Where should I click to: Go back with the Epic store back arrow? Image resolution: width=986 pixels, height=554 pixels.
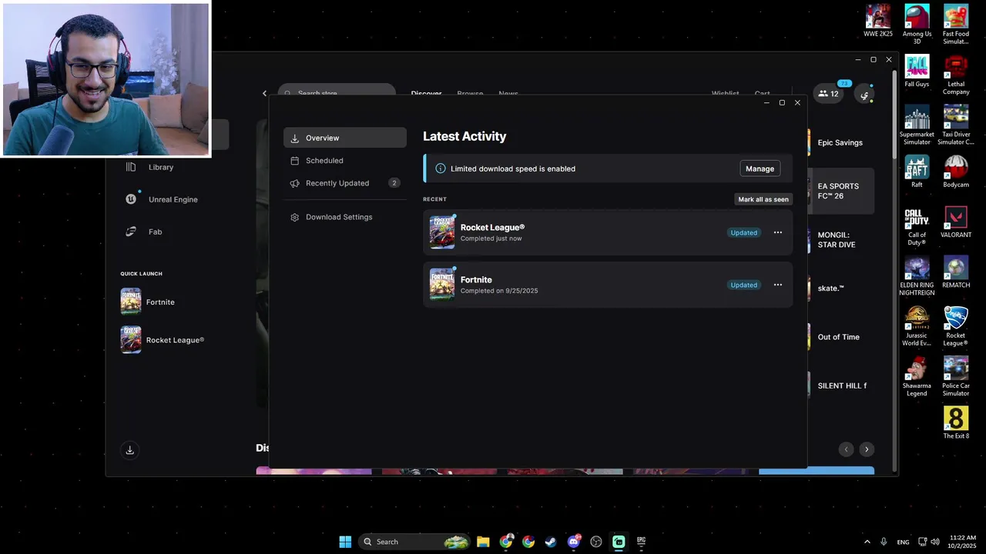[x=264, y=93]
